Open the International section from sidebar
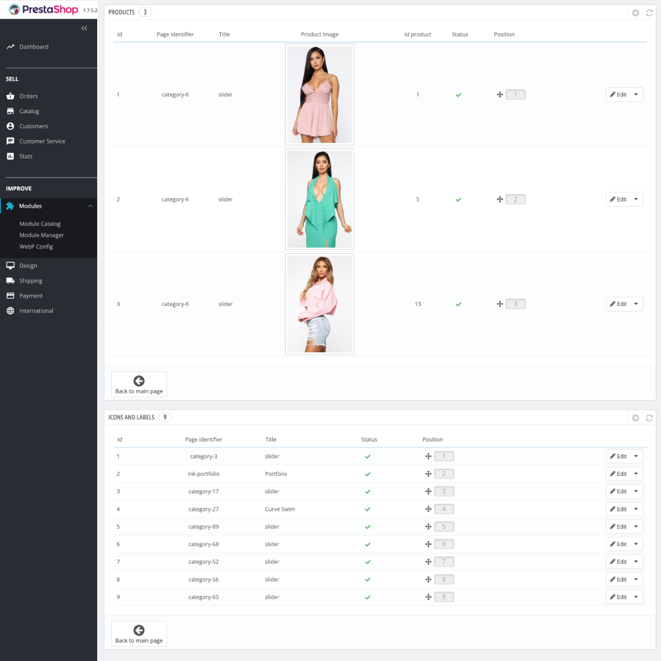Screen dimensions: 661x661 [x=35, y=311]
